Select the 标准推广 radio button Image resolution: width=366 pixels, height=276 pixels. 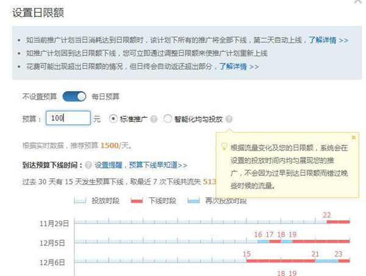(113, 119)
